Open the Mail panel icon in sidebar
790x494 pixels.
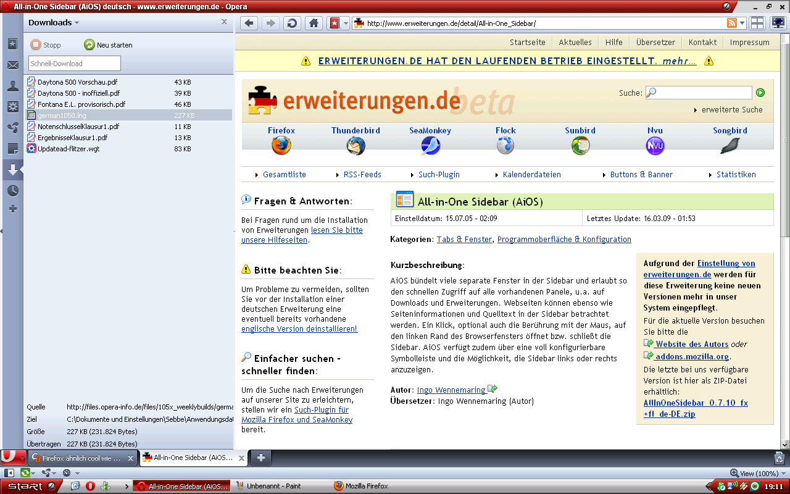click(x=12, y=65)
